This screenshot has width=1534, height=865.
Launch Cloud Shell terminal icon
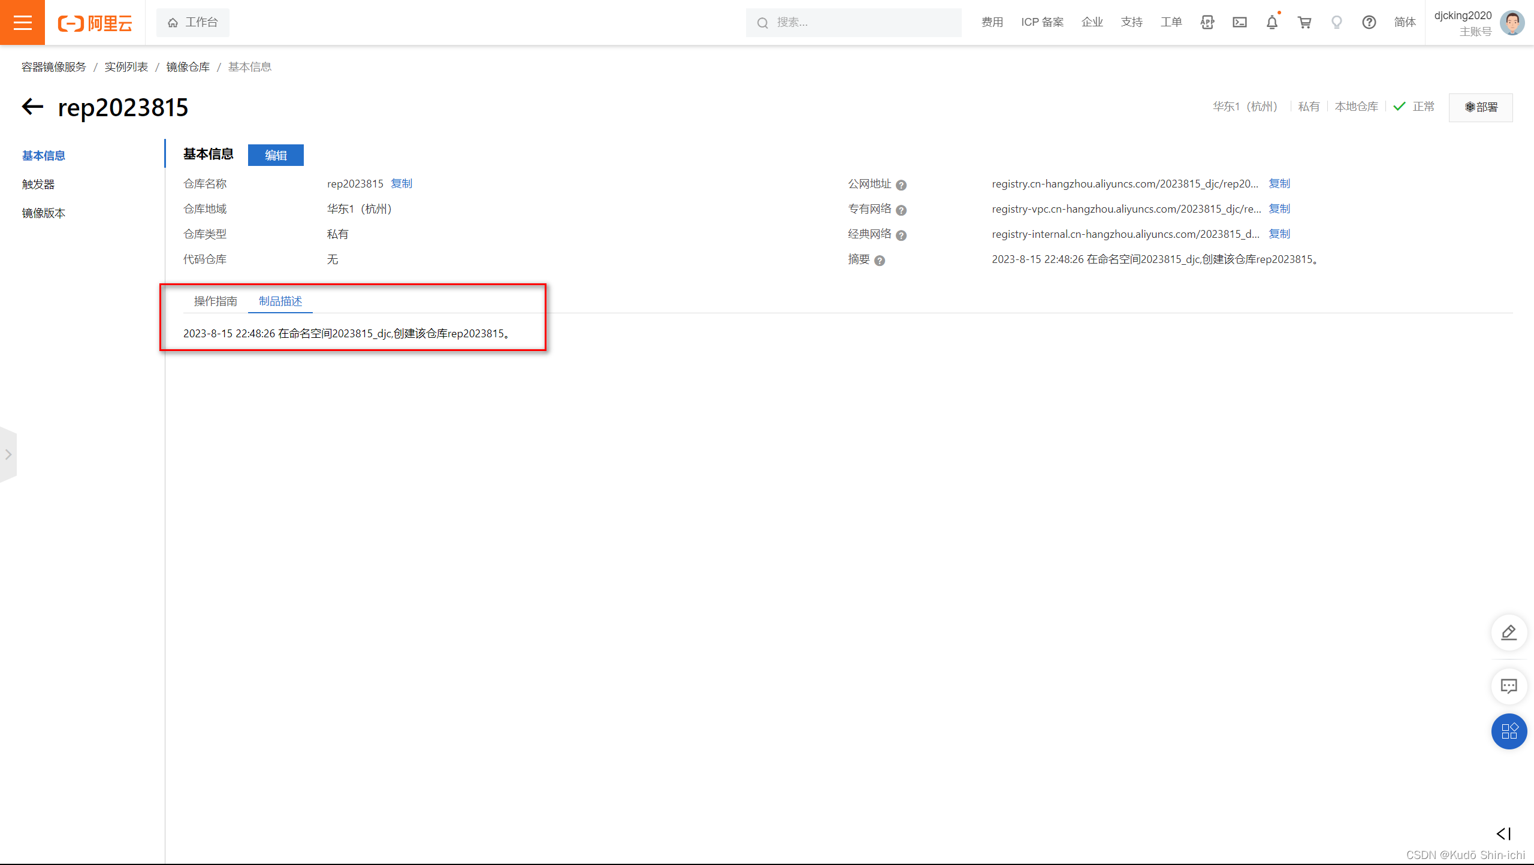(x=1239, y=22)
